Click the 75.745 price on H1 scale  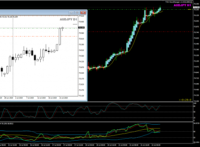pos(196,32)
